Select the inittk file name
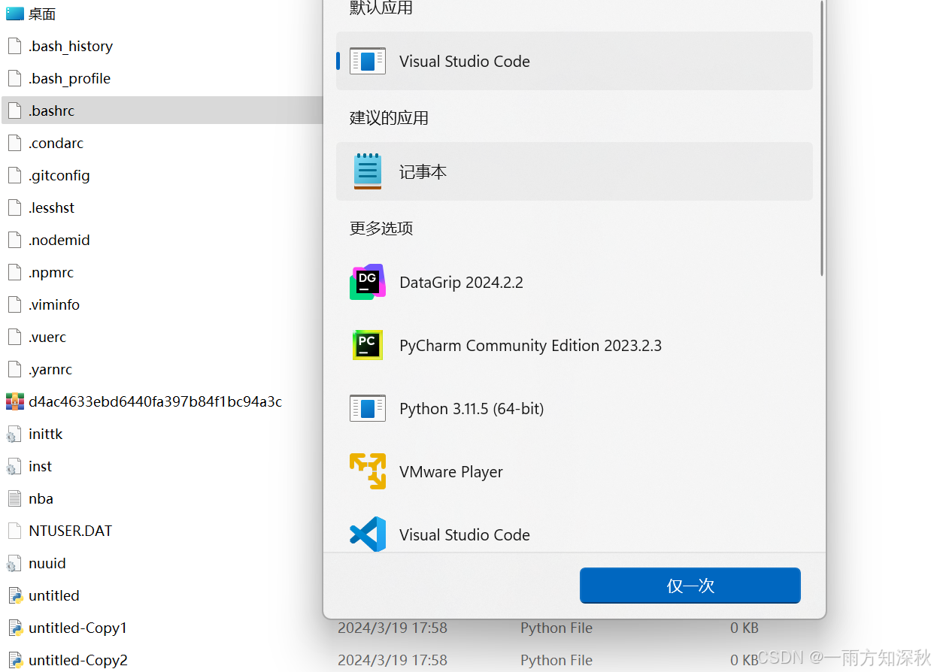Image resolution: width=934 pixels, height=672 pixels. (45, 434)
